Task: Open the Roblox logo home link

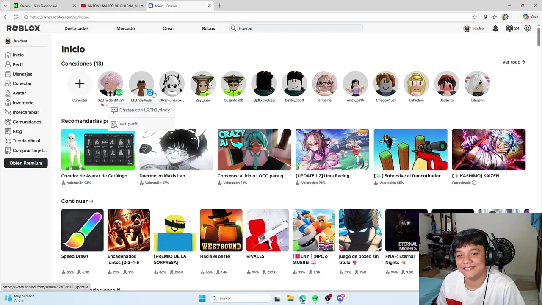Action: click(x=23, y=28)
